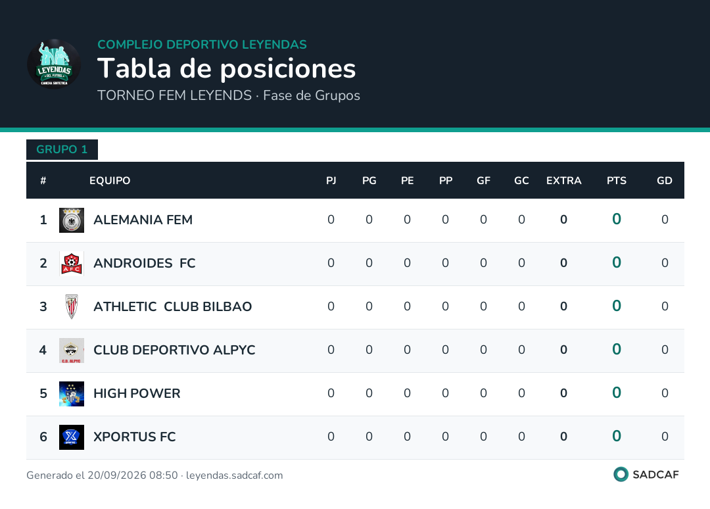Click the Athletic Club Bilbao crest

[72, 307]
